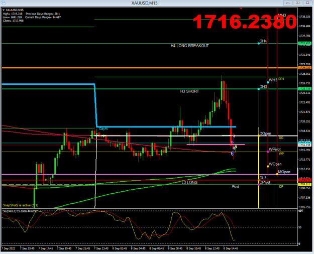Click the DL3 text label
314x254 pixels.
click(263, 178)
